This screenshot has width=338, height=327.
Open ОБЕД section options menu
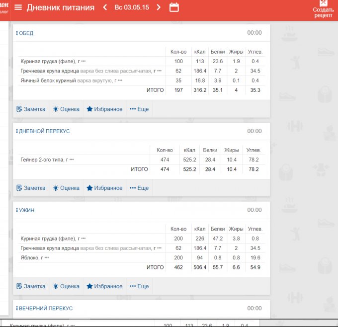coord(17,33)
